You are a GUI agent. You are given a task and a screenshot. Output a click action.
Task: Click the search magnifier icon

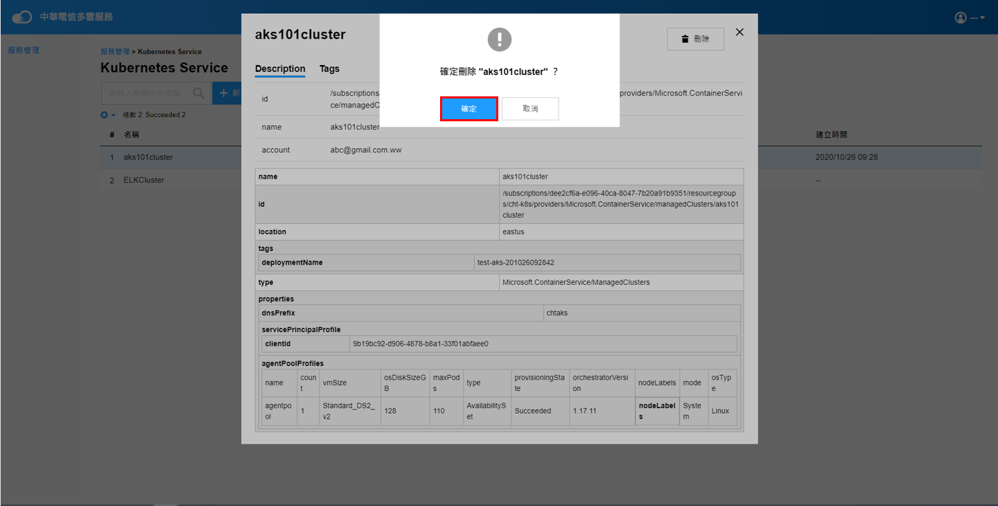pyautogui.click(x=199, y=93)
